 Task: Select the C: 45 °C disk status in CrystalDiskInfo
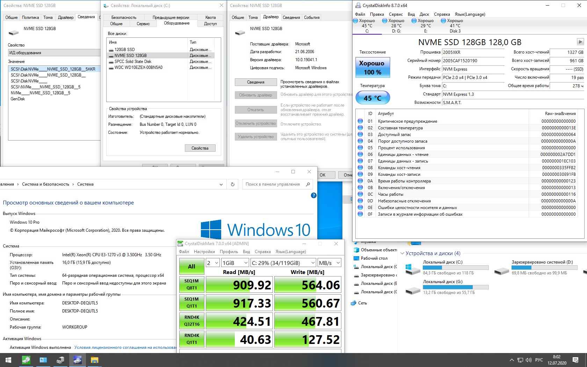pos(367,26)
